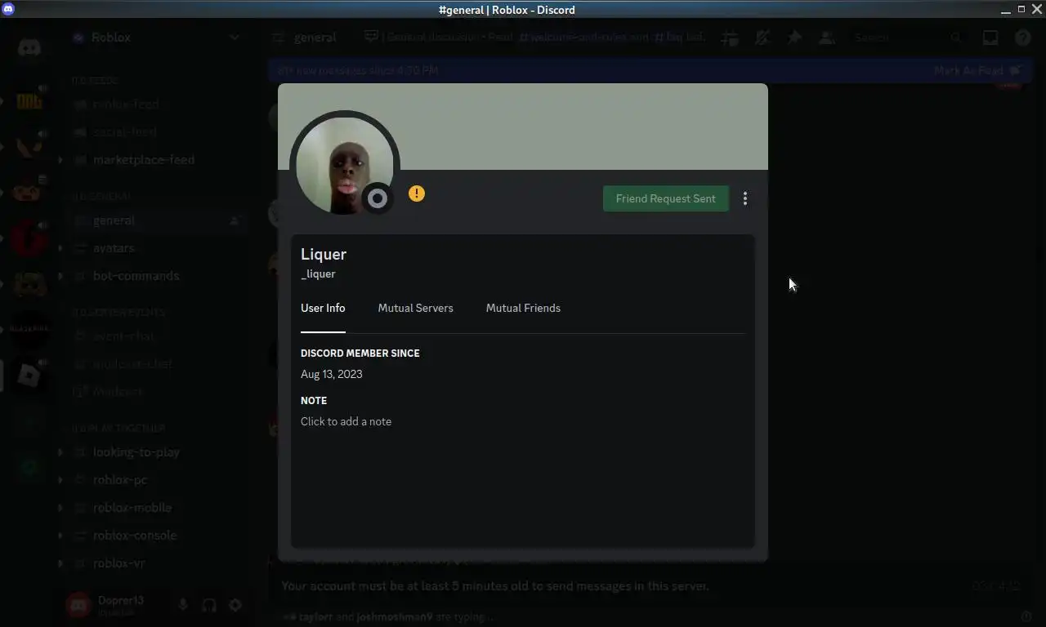Open pinned messages pin icon
The height and width of the screenshot is (627, 1046).
(794, 38)
